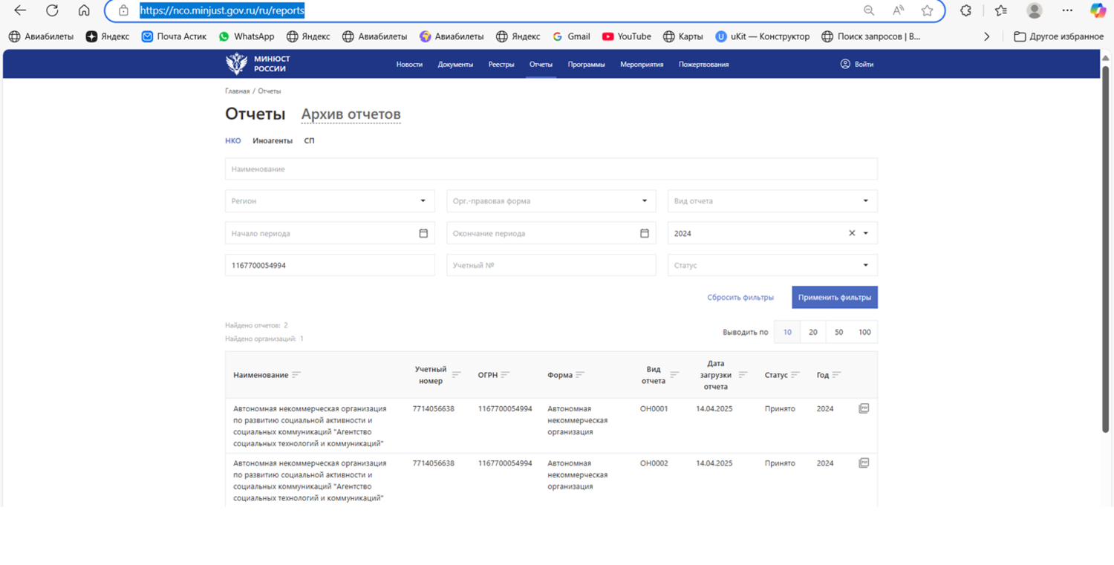
Task: Open the YouTube bookmark
Action: 626,36
